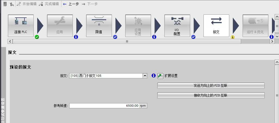
Task: Open the 限值 wizard step
Action: click(99, 26)
